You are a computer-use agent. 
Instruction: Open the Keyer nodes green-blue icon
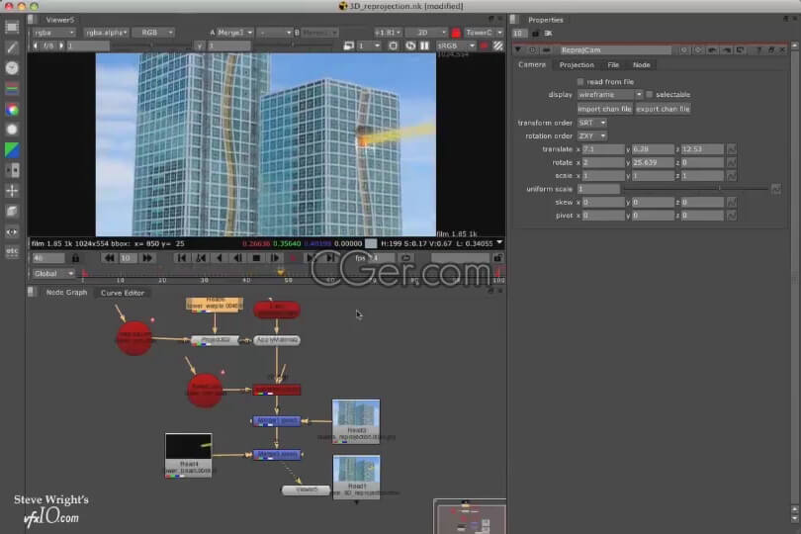12,149
